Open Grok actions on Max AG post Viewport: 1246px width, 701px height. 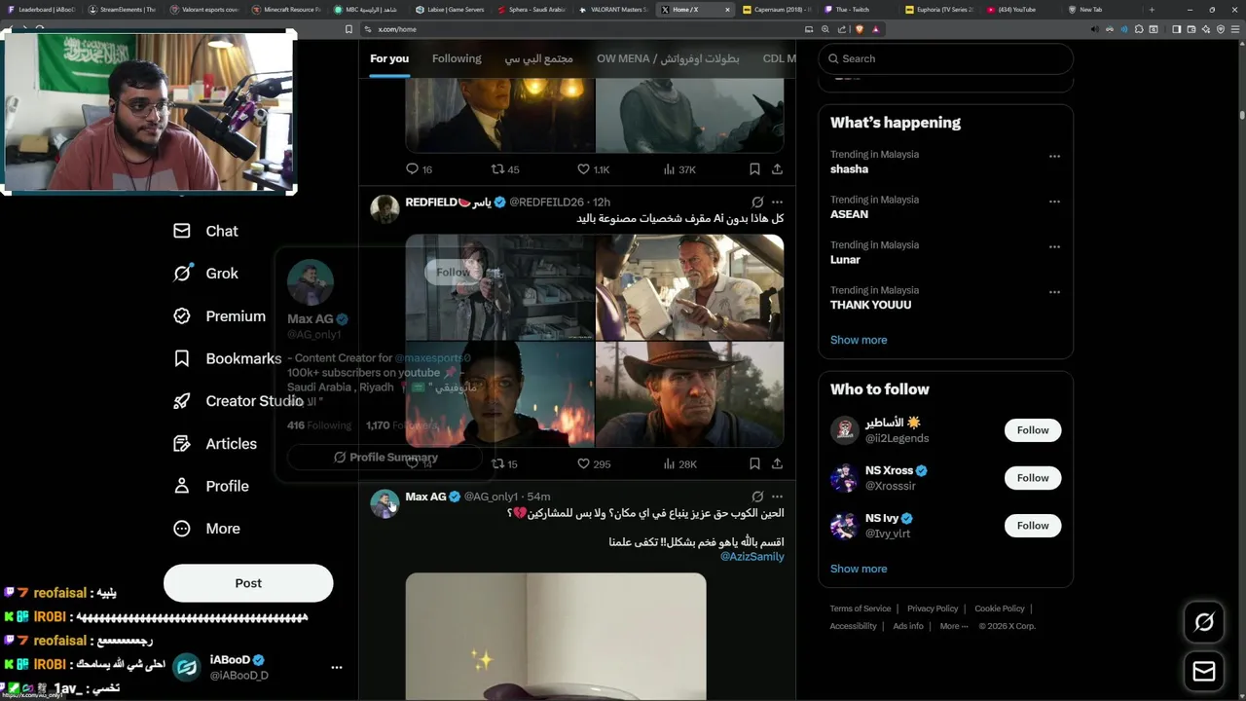point(757,497)
